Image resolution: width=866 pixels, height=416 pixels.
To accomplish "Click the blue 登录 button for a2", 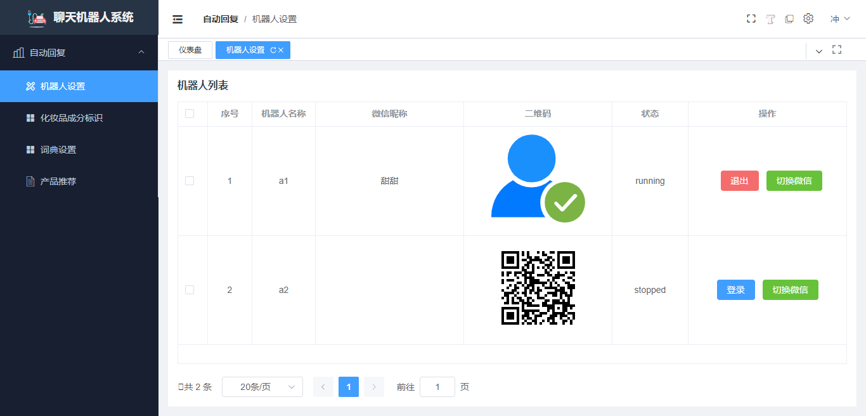I will pos(736,290).
